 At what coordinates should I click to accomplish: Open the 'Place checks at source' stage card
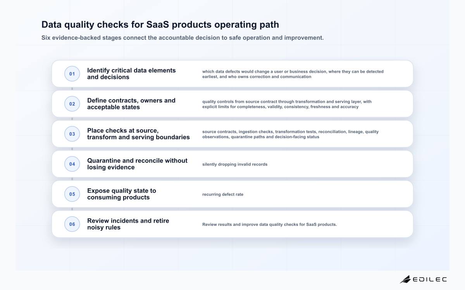[232, 134]
